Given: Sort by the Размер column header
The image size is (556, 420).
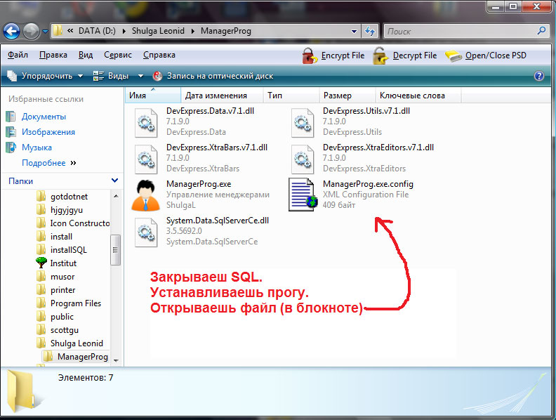Looking at the screenshot, I should (347, 96).
